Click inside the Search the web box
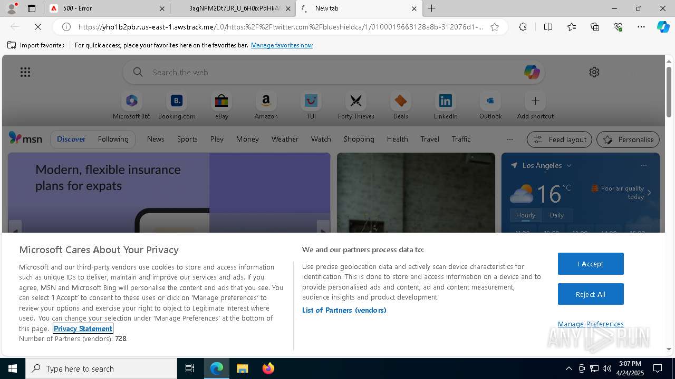 (333, 72)
